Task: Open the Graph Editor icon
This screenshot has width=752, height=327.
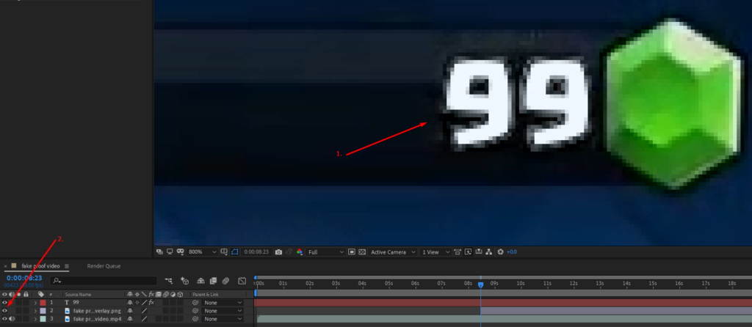Action: coord(242,281)
